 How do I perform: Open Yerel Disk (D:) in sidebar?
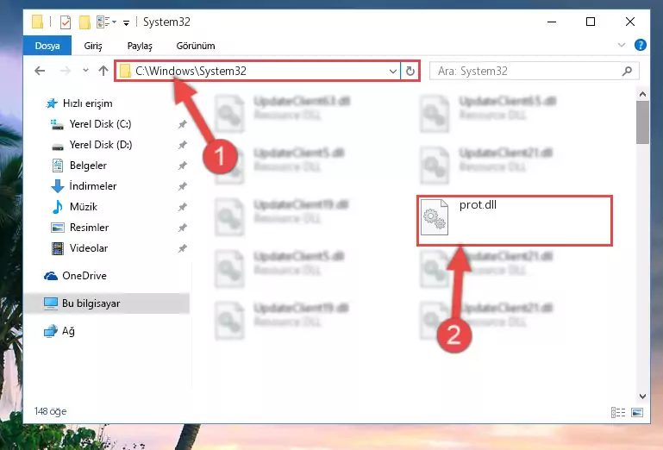click(91, 145)
